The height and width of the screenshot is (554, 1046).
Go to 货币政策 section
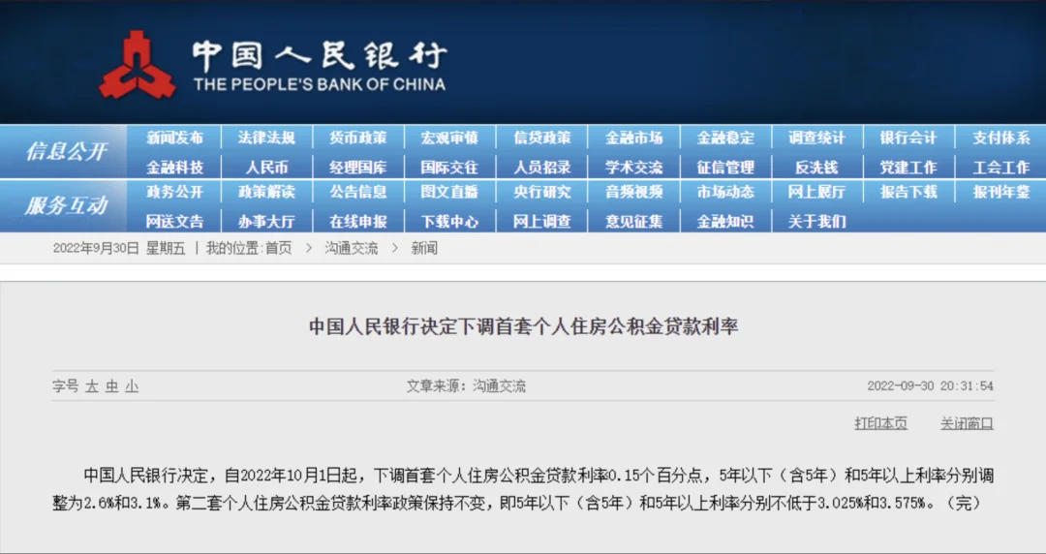pyautogui.click(x=358, y=138)
